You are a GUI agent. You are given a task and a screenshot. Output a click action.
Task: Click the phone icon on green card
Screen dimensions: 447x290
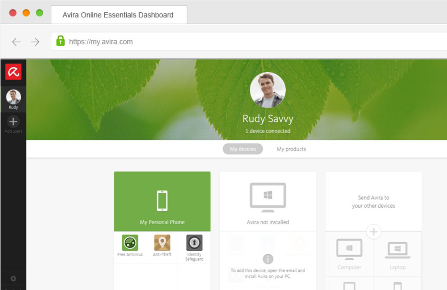coord(162,201)
